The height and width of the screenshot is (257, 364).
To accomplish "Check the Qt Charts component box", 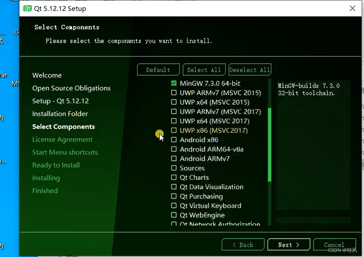I will [173, 177].
